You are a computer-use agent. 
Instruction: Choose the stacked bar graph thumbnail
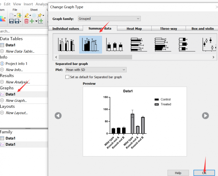(x=114, y=44)
